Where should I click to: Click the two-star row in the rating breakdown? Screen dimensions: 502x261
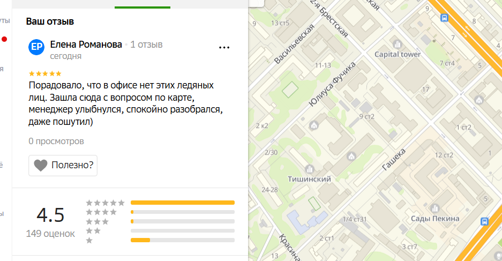pyautogui.click(x=160, y=230)
